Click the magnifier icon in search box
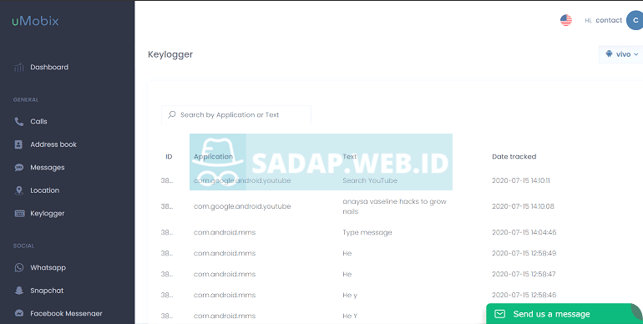The image size is (643, 324). click(172, 115)
